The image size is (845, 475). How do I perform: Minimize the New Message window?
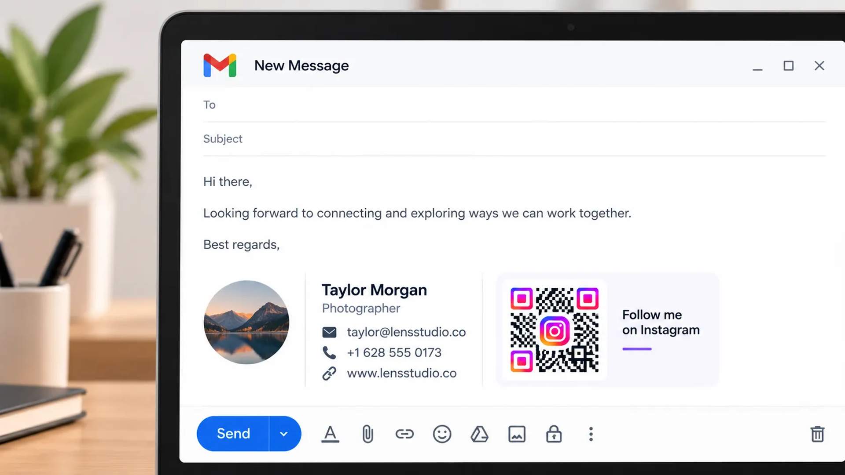click(757, 69)
